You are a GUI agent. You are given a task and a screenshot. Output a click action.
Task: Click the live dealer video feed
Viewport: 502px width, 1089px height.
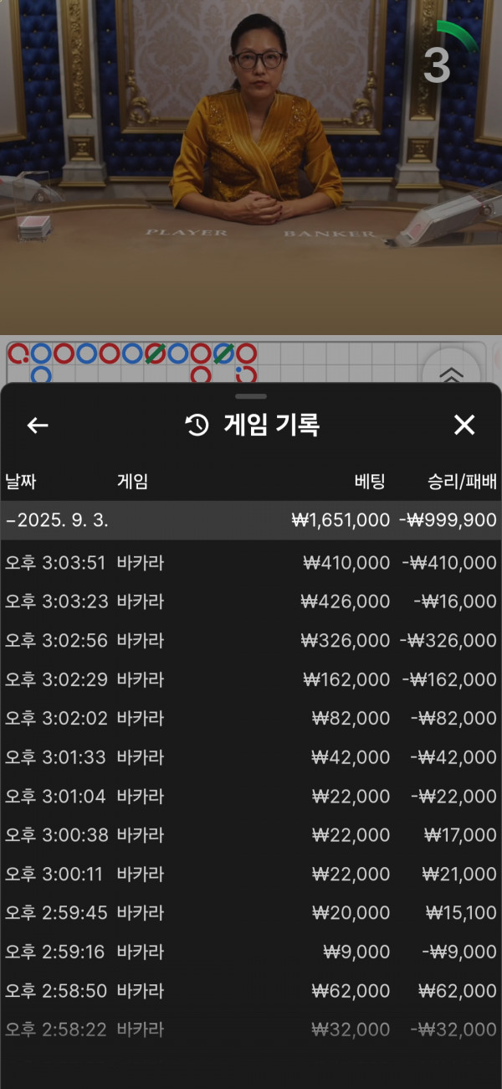pos(251,168)
